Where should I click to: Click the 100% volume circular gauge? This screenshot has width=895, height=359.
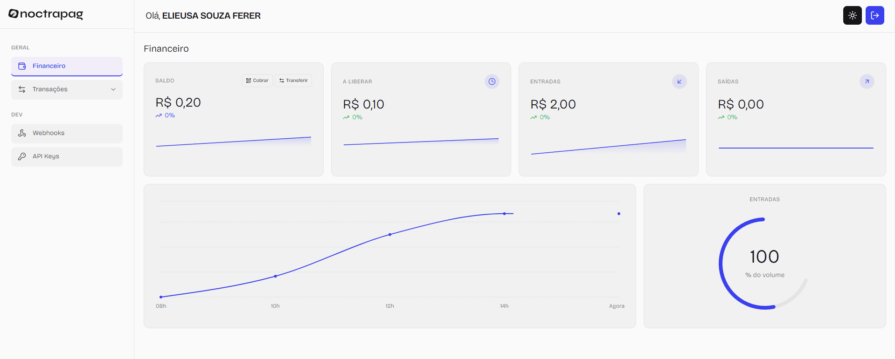click(764, 263)
